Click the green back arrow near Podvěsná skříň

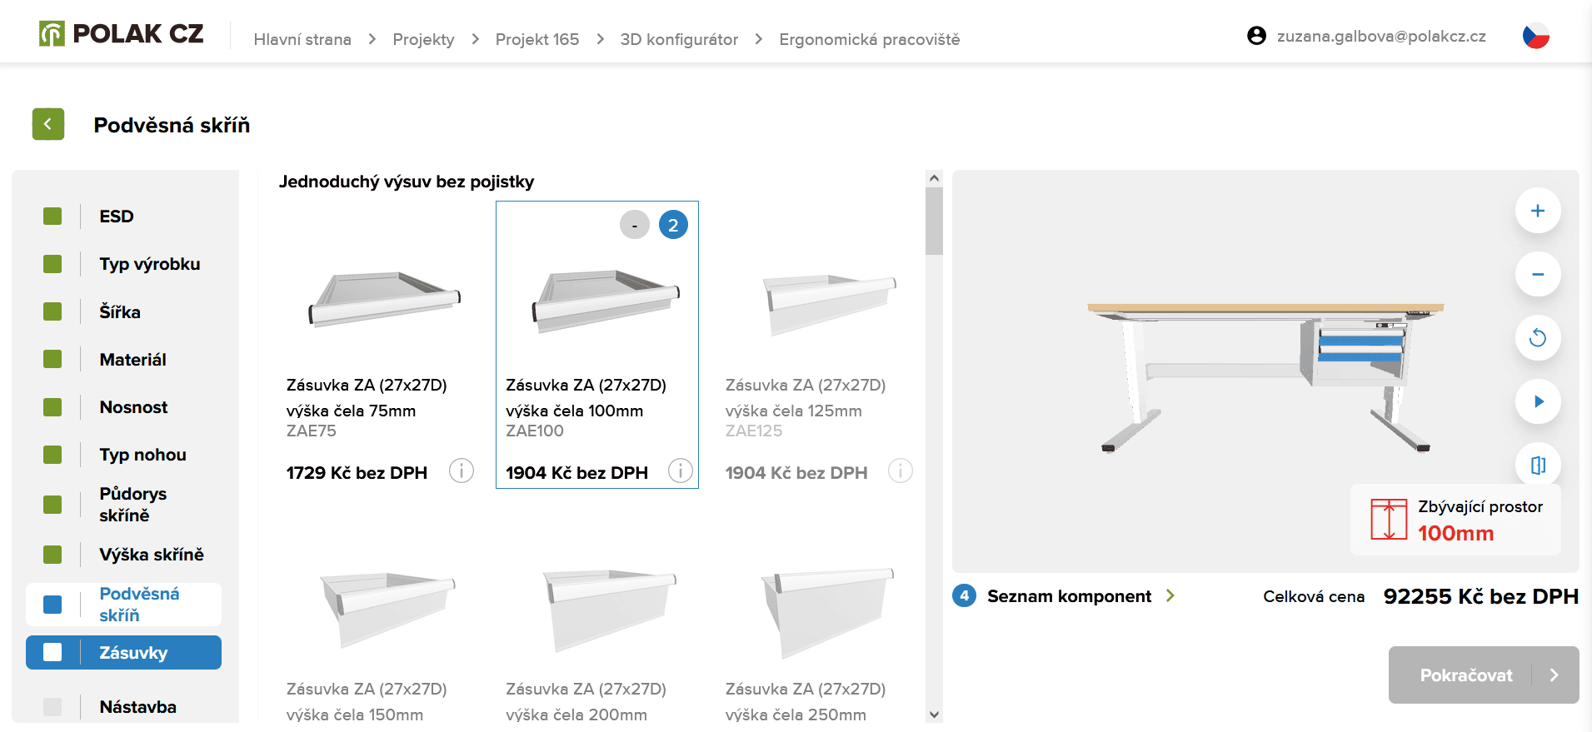click(x=47, y=123)
